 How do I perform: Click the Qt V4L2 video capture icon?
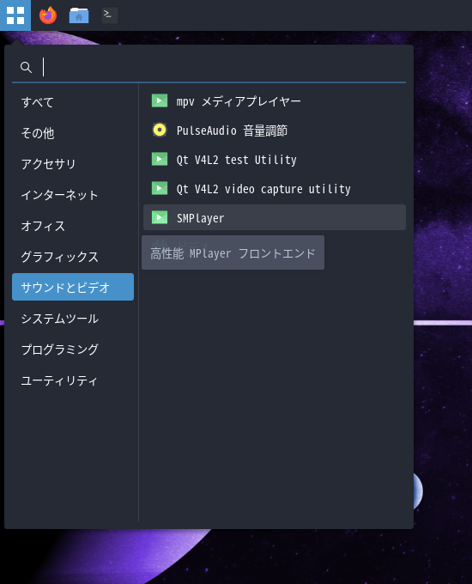160,188
